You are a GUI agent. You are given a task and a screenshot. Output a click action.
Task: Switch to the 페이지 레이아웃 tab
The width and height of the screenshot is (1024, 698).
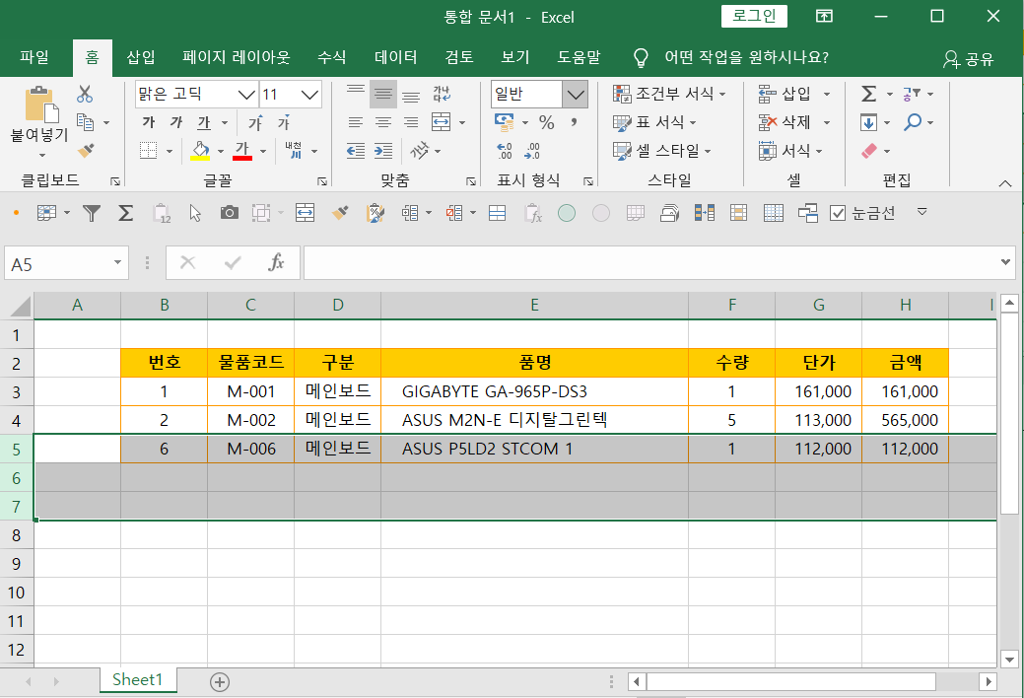point(236,57)
